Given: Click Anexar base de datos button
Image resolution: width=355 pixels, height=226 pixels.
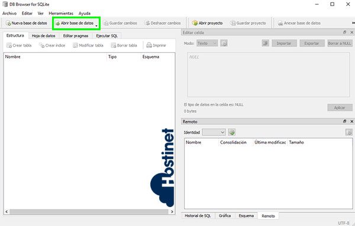Looking at the screenshot, I should [299, 23].
